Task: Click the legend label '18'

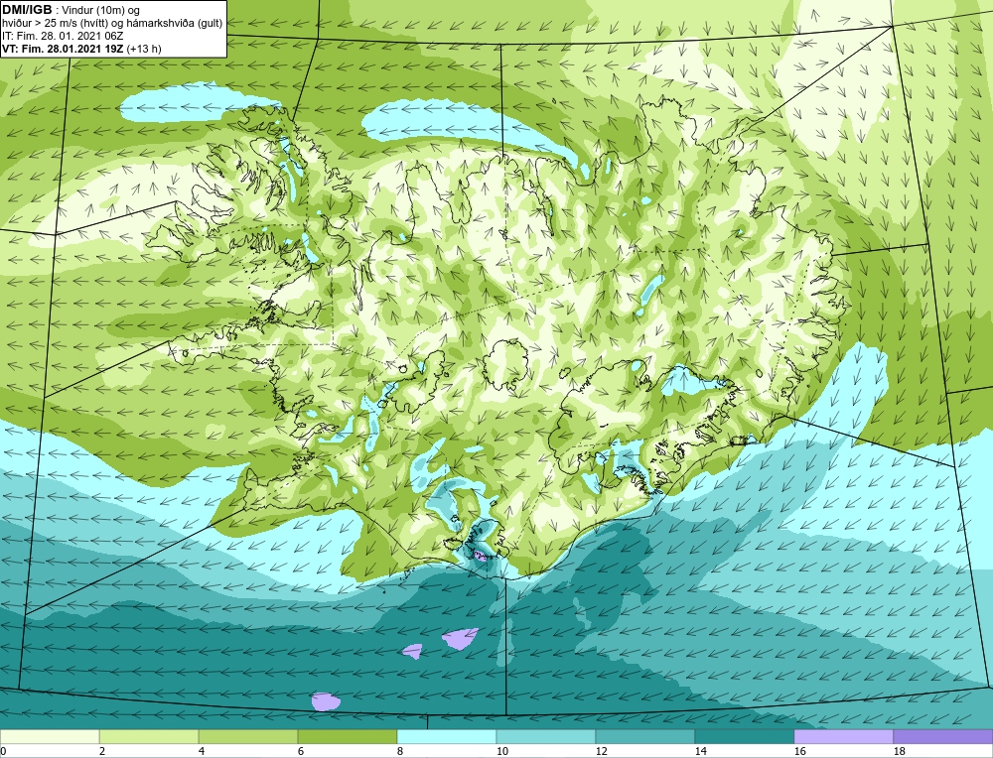Action: (x=900, y=751)
